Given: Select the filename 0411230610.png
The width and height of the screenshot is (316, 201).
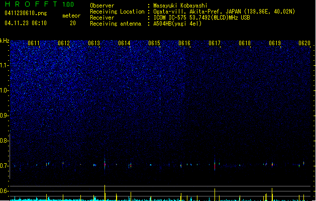Looking at the screenshot, I should [x=26, y=13].
